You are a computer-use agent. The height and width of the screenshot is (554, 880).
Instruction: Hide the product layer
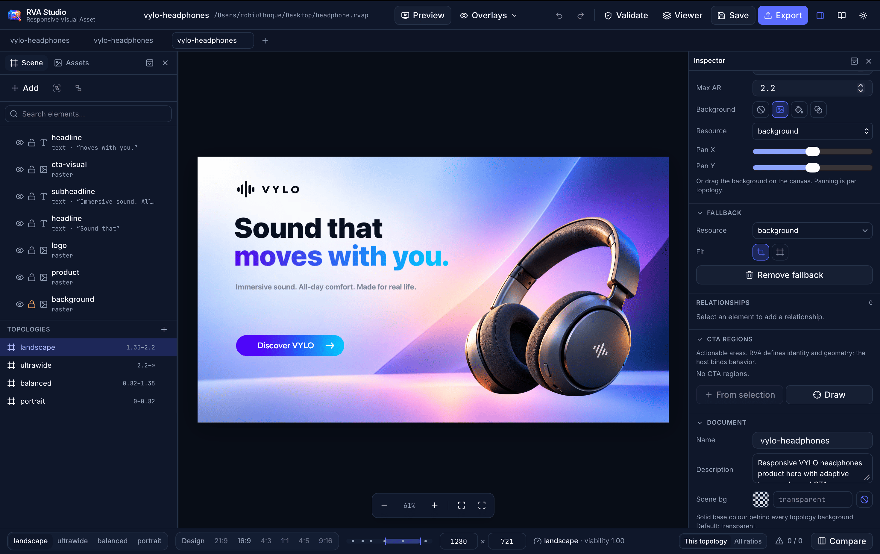20,277
